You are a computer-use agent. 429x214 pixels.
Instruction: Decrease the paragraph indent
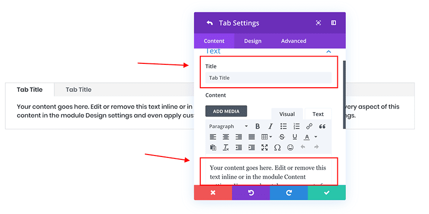pyautogui.click(x=238, y=148)
